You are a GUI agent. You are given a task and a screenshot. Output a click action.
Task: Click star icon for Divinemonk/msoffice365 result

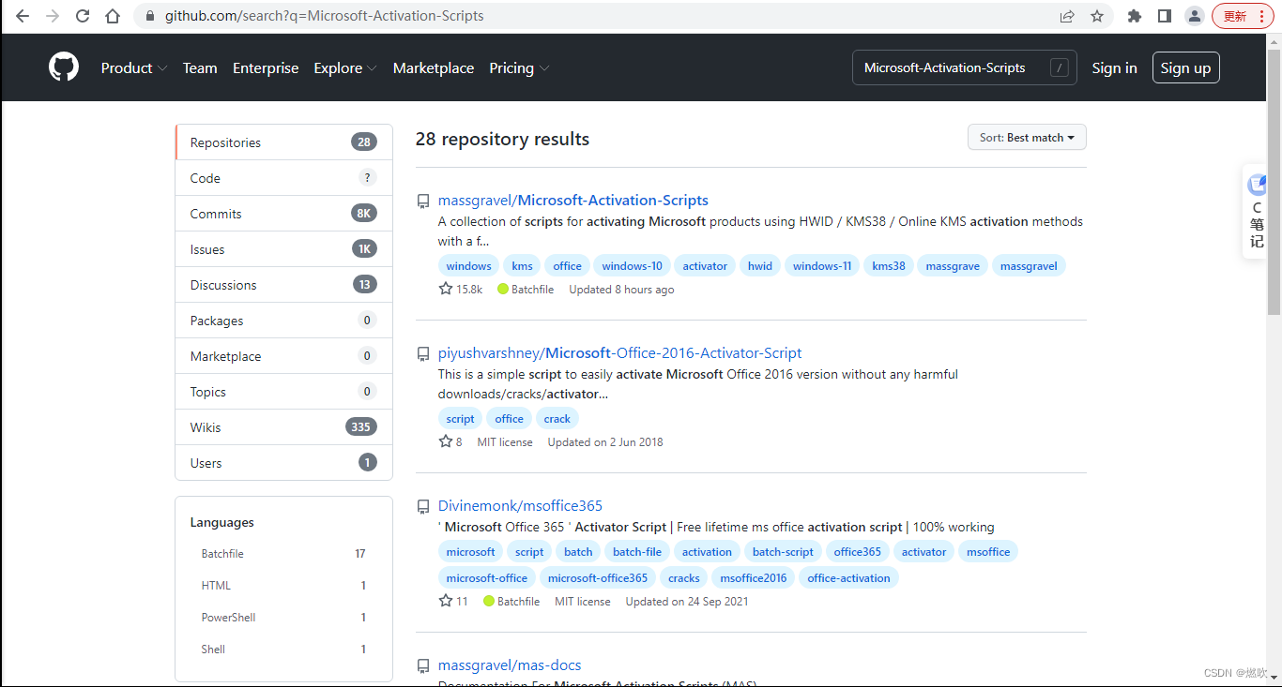446,601
